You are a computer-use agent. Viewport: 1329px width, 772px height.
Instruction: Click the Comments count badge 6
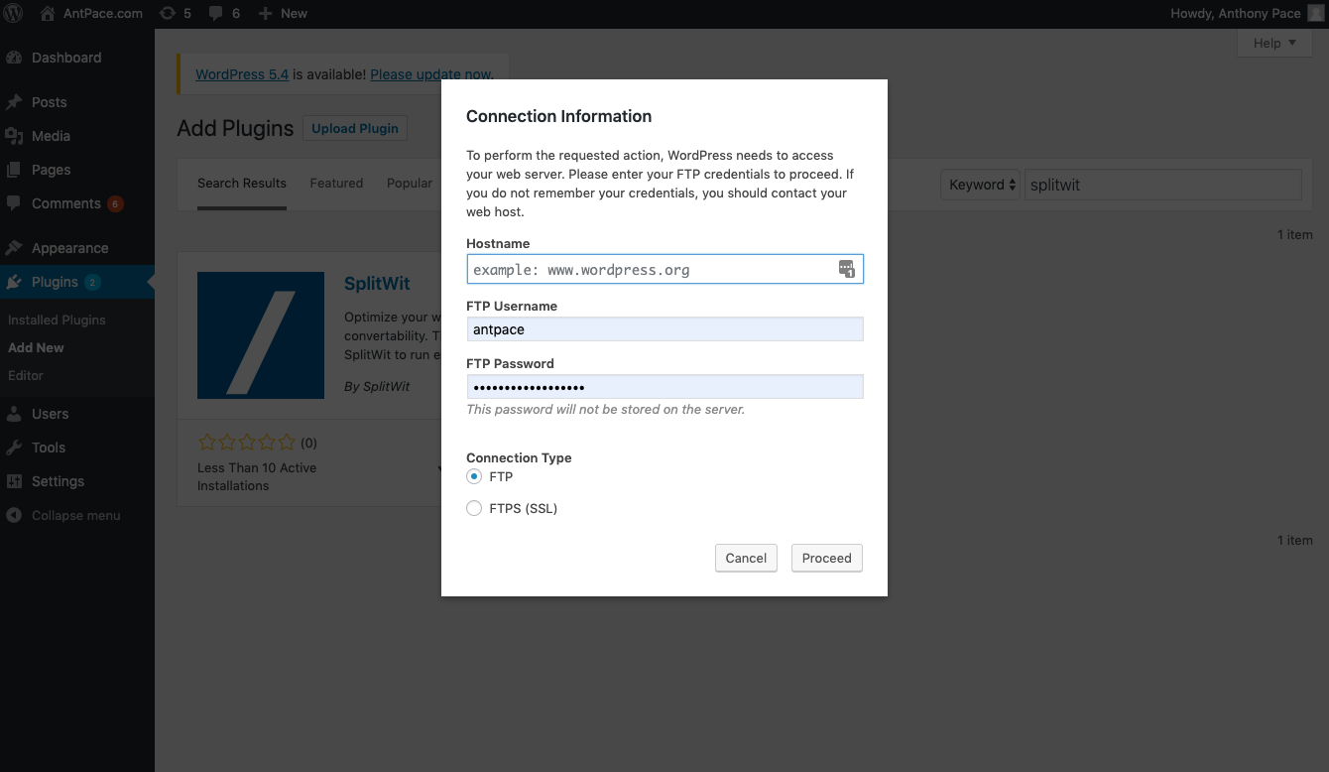tap(115, 203)
